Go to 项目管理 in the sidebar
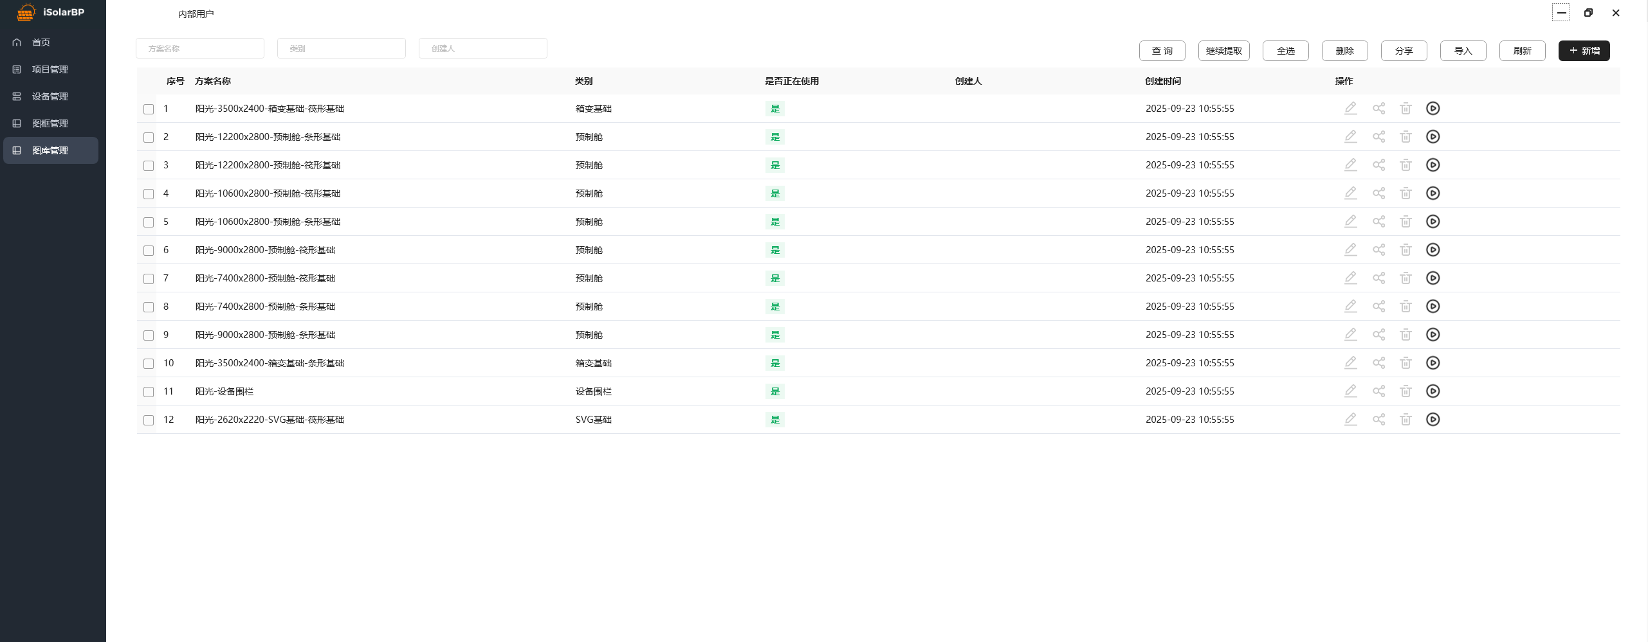1648x642 pixels. tap(50, 69)
